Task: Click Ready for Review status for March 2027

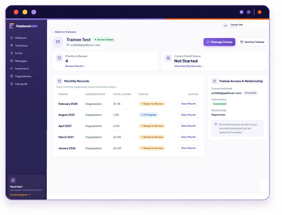Action: pos(152,137)
